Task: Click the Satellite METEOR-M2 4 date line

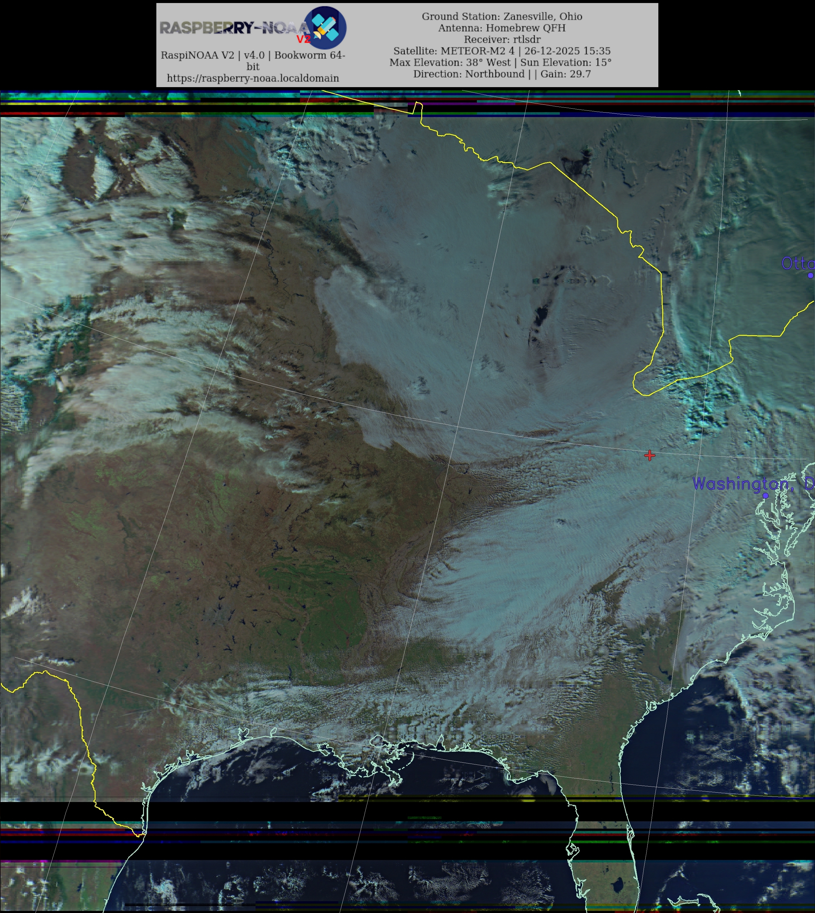Action: 501,51
